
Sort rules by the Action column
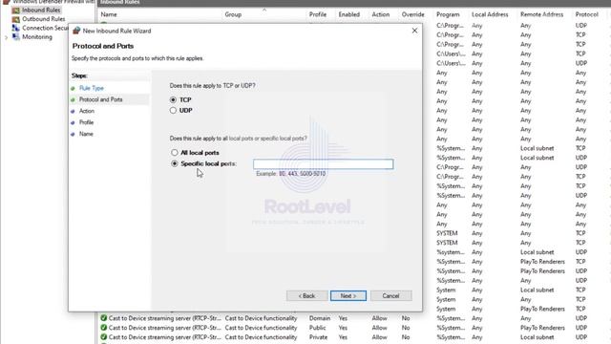(x=380, y=14)
